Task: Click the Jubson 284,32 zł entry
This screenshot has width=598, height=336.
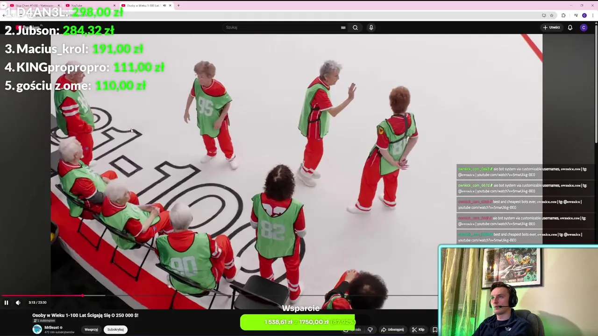Action: coord(59,30)
